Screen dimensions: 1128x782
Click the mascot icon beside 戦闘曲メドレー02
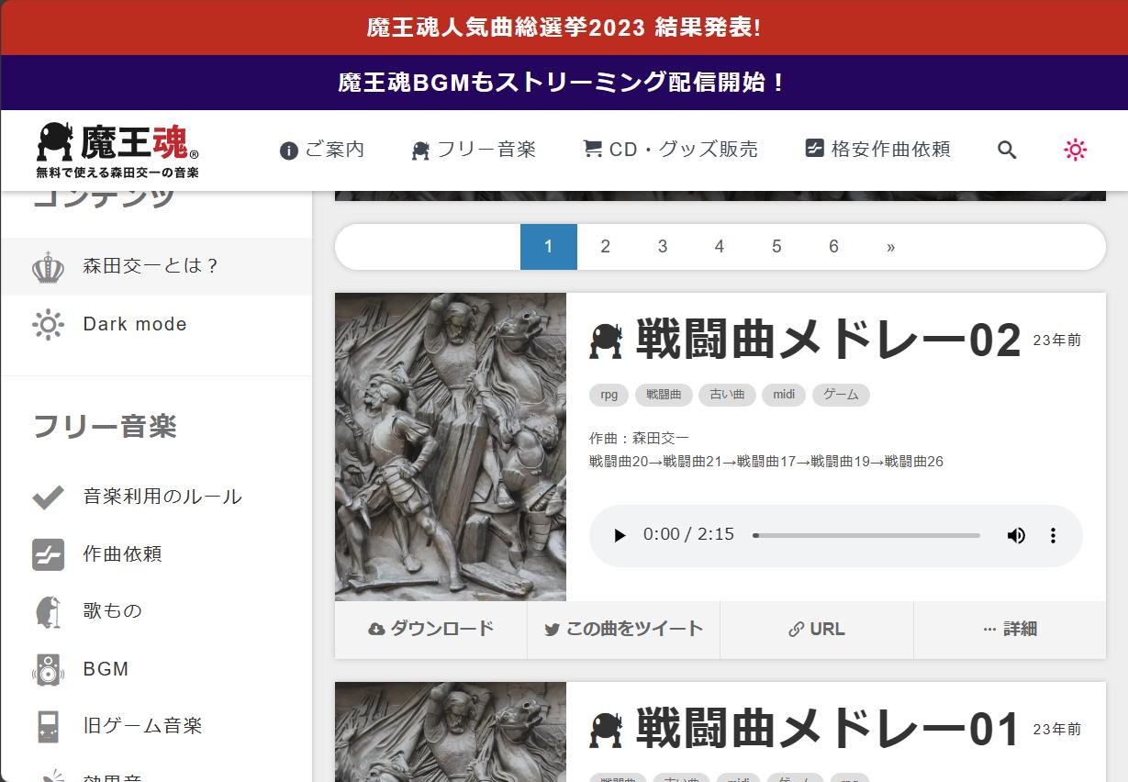pos(606,341)
